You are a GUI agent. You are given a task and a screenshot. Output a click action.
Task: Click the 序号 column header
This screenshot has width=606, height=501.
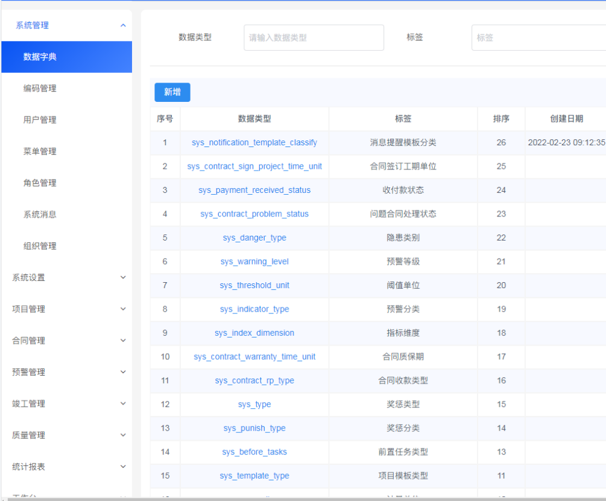pos(165,119)
